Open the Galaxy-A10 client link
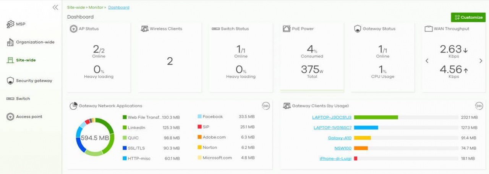 click(x=340, y=138)
